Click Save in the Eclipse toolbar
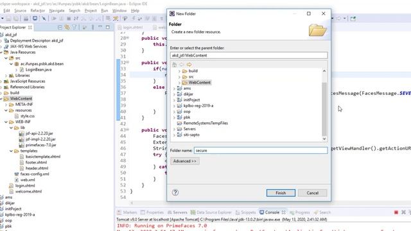 [x=8, y=19]
